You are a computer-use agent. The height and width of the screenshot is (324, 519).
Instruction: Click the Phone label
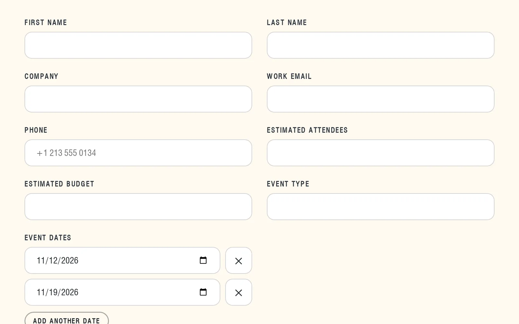coord(36,130)
